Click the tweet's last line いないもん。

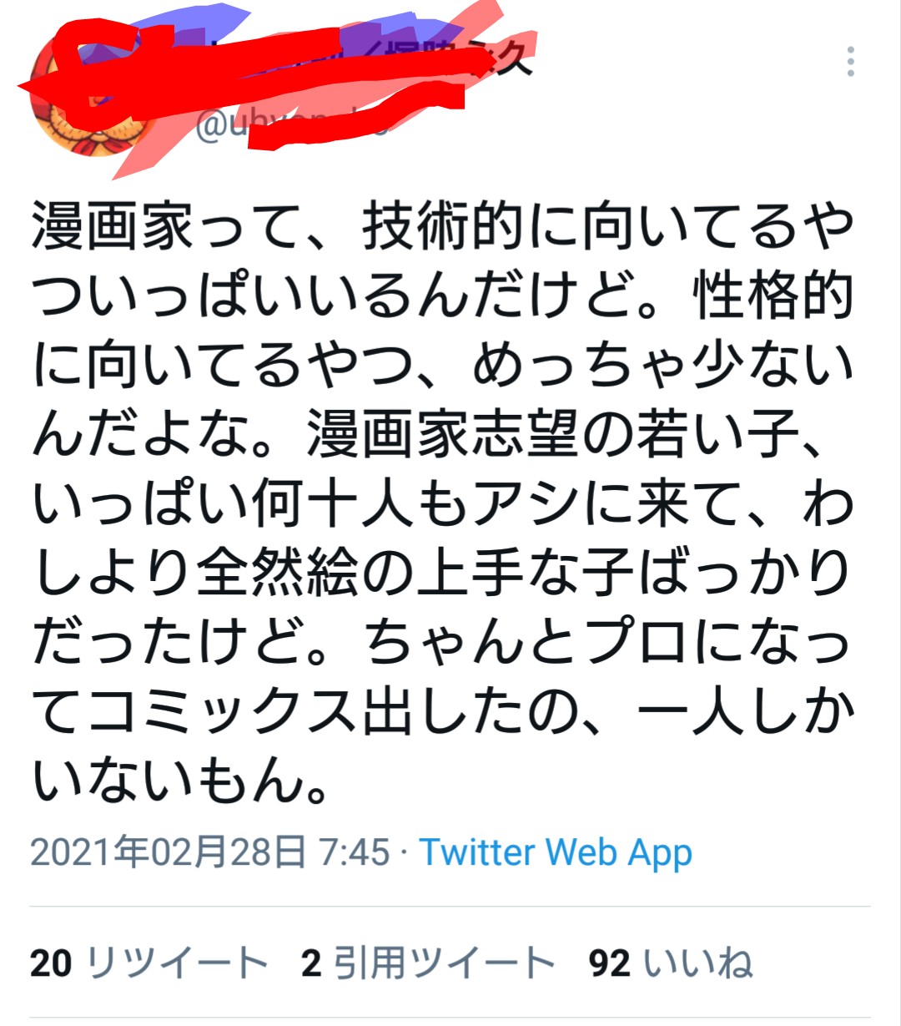coord(181,781)
